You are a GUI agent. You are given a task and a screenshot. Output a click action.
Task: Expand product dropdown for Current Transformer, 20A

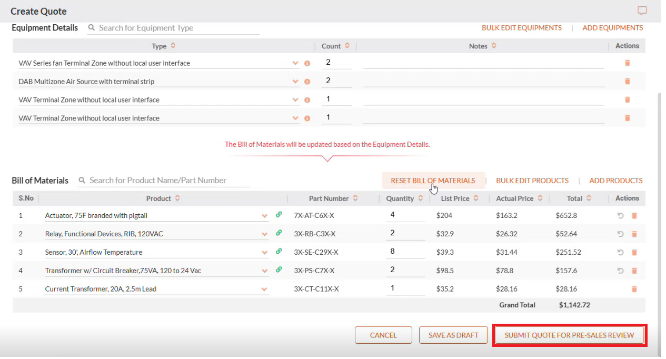(264, 290)
